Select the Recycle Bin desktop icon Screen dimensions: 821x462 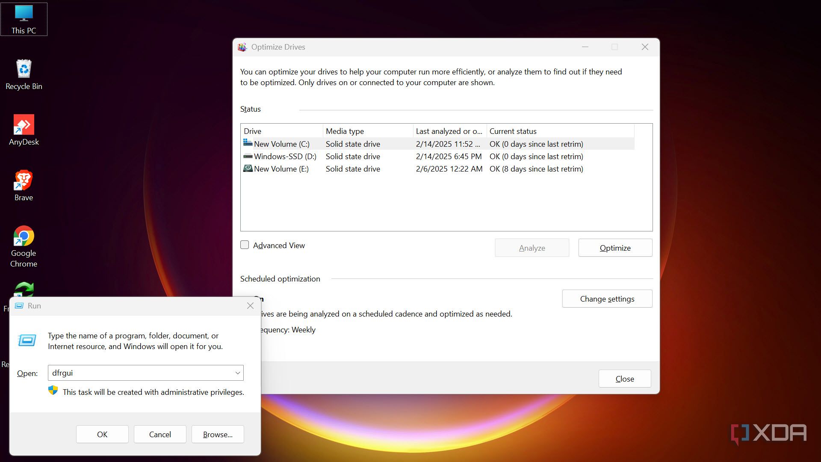[24, 75]
